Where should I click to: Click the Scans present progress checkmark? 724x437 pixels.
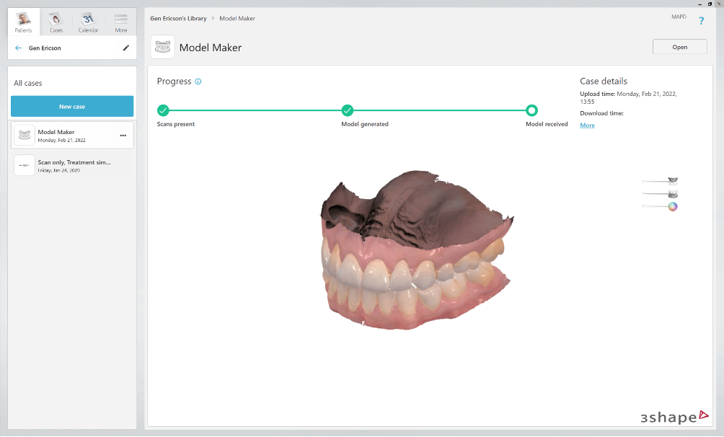(x=163, y=110)
